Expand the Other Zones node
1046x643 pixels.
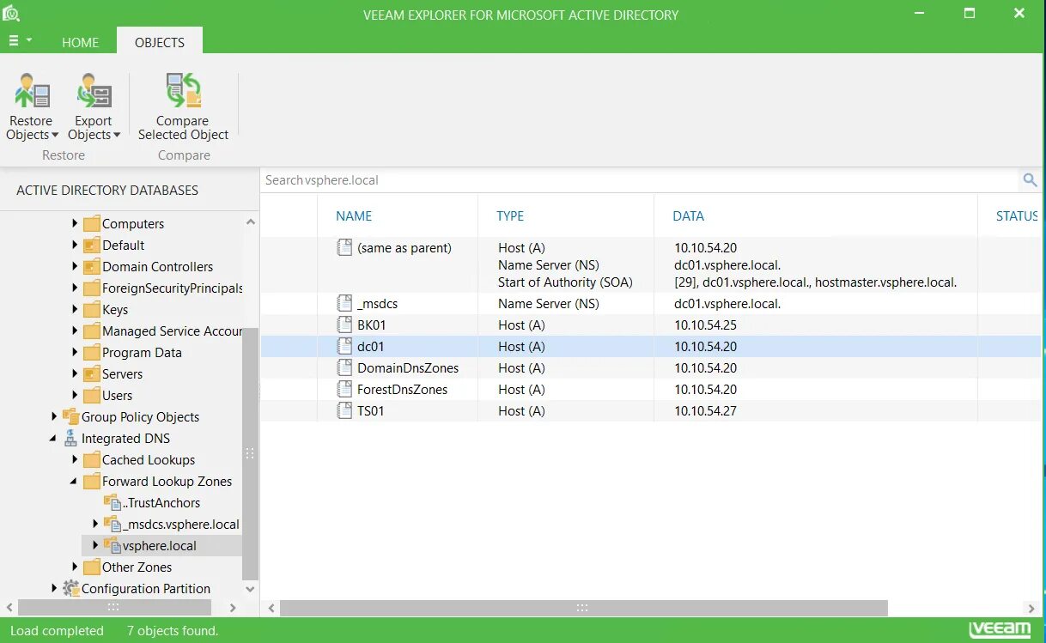[75, 567]
